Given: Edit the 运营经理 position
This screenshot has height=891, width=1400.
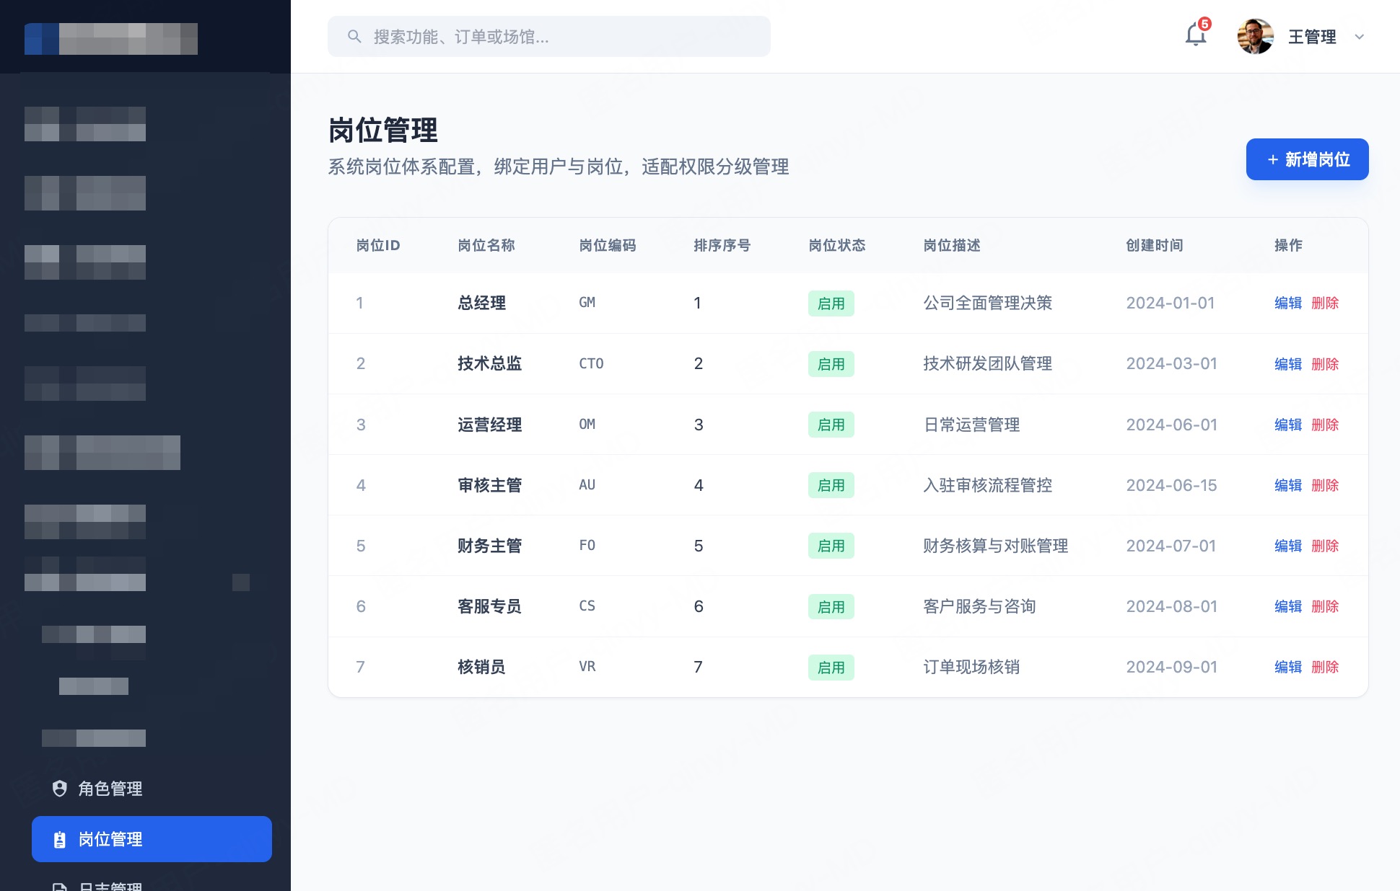Looking at the screenshot, I should point(1288,425).
